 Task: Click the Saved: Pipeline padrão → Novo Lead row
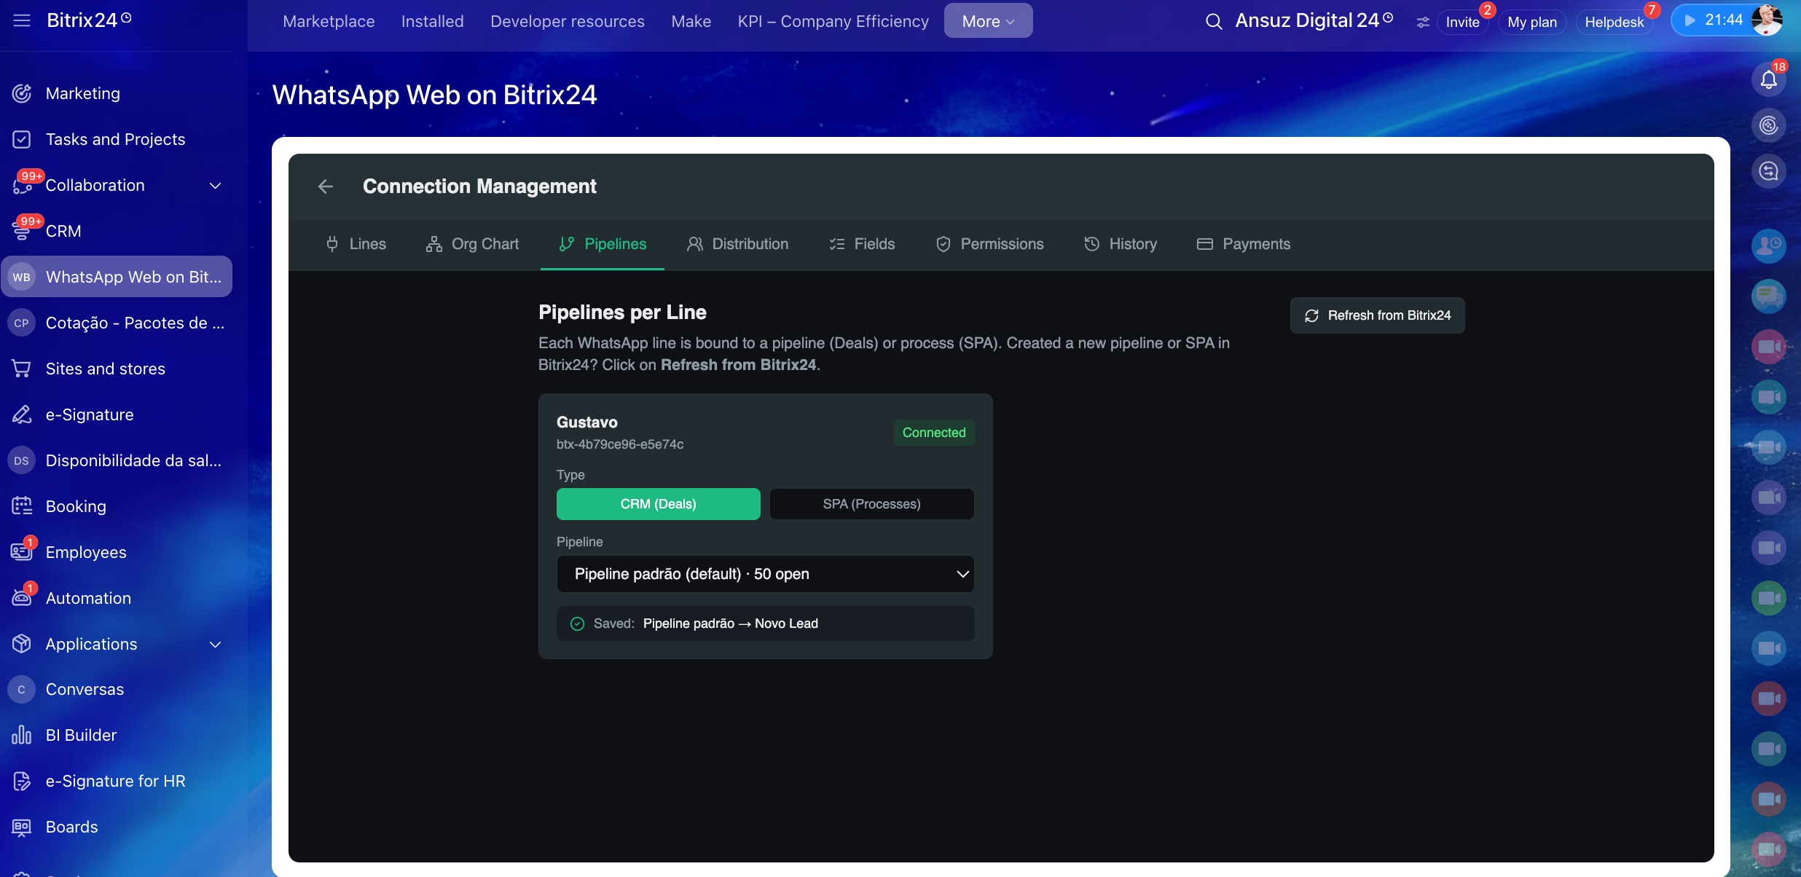[766, 624]
